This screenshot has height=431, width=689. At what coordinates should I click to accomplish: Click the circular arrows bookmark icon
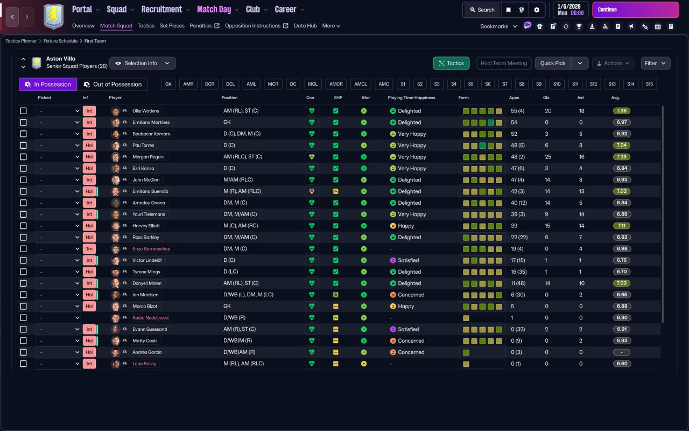[x=566, y=26]
